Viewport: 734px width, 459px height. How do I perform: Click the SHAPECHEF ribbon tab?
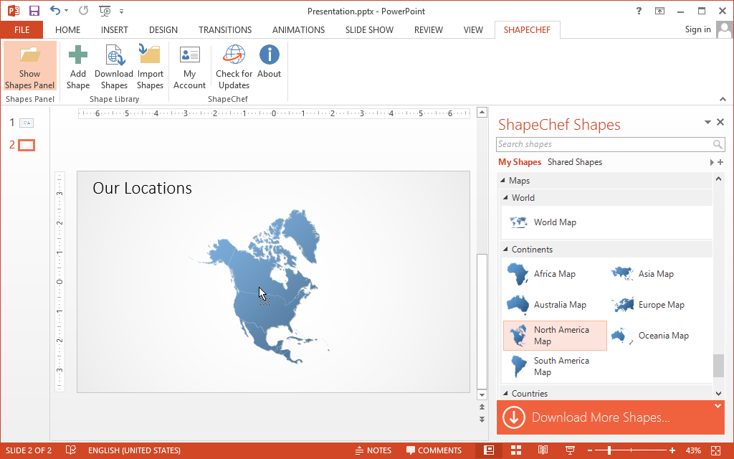point(527,30)
